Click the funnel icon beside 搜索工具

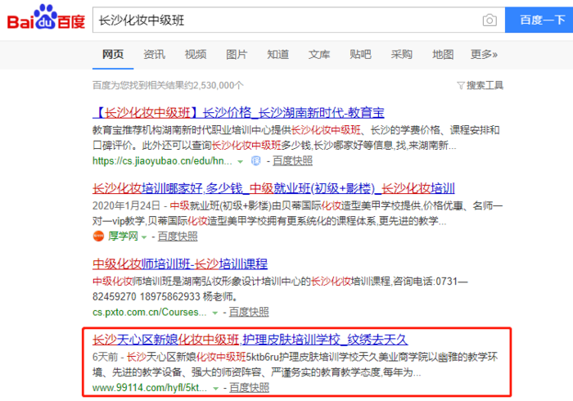point(460,85)
